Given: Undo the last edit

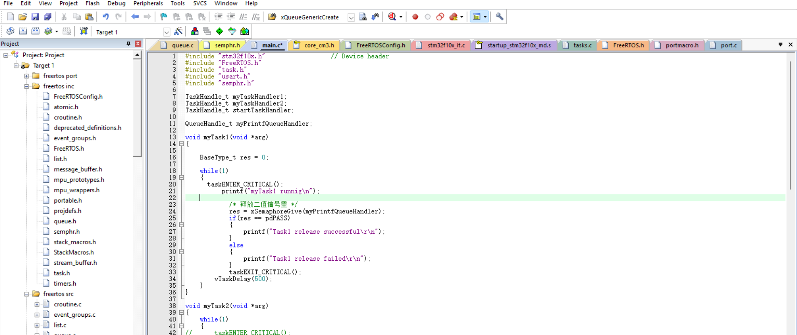Looking at the screenshot, I should [x=106, y=17].
